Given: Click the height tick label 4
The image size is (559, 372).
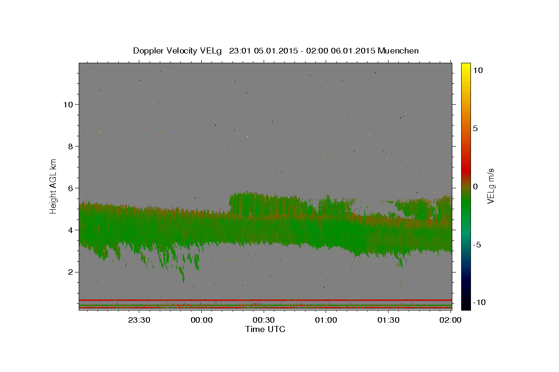Looking at the screenshot, I should 70,230.
